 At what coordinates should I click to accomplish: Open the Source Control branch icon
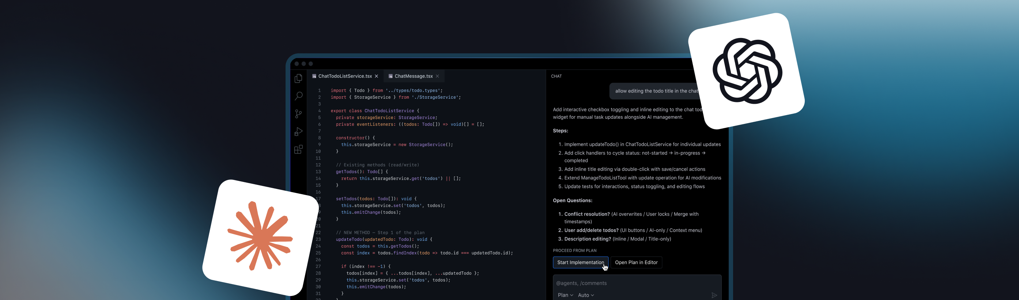click(299, 114)
